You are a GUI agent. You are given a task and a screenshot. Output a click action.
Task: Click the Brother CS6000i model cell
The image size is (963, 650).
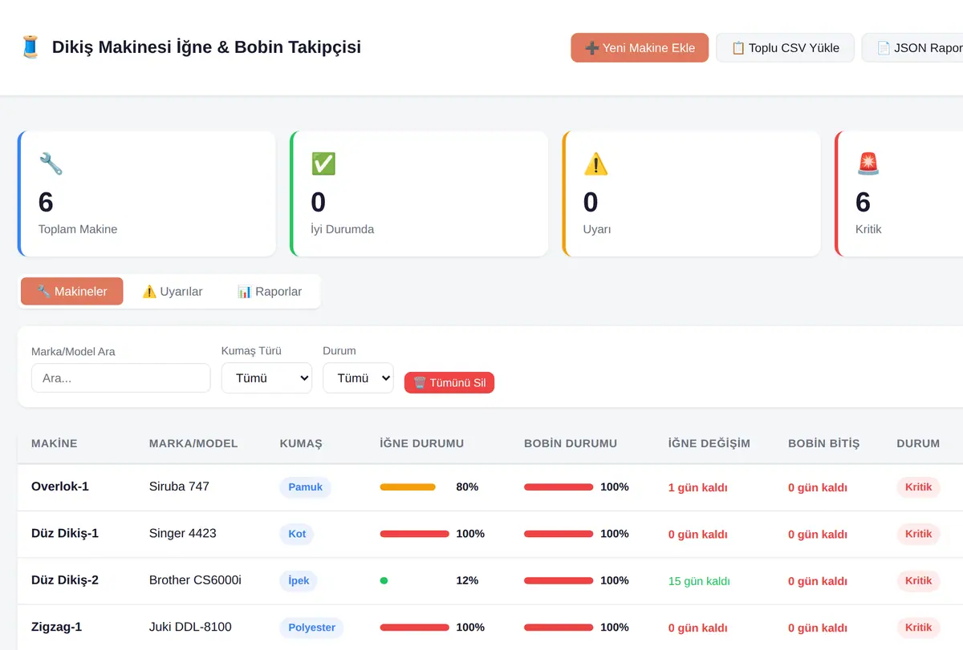point(195,580)
